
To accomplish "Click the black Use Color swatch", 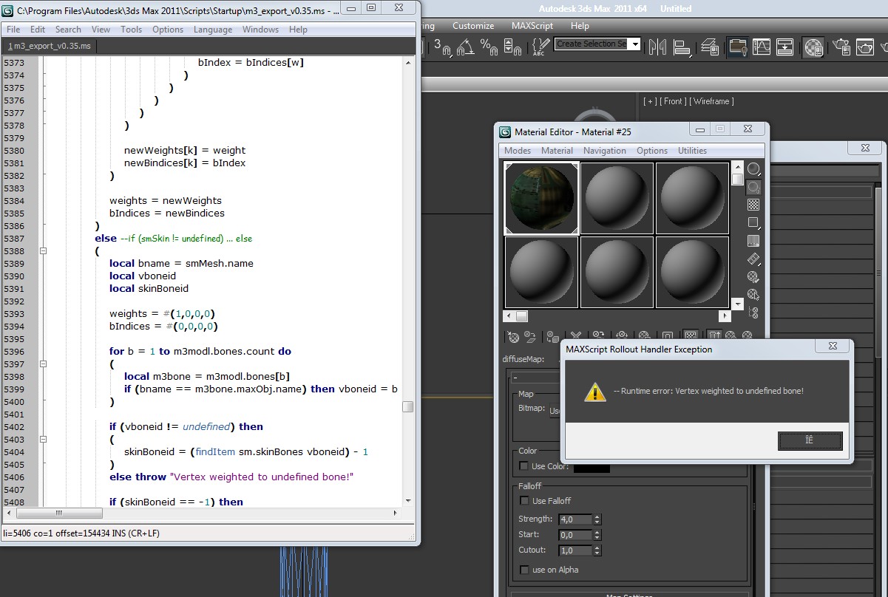I will (592, 466).
